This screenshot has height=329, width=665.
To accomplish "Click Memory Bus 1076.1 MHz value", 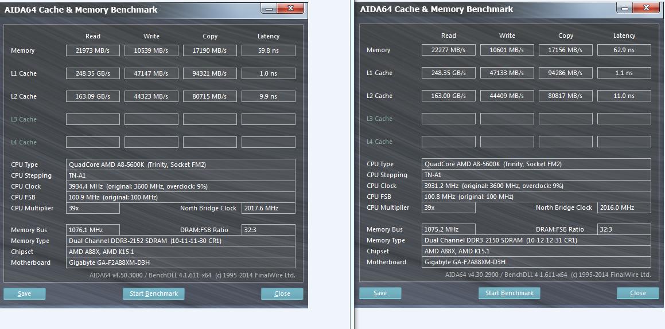I will point(93,230).
